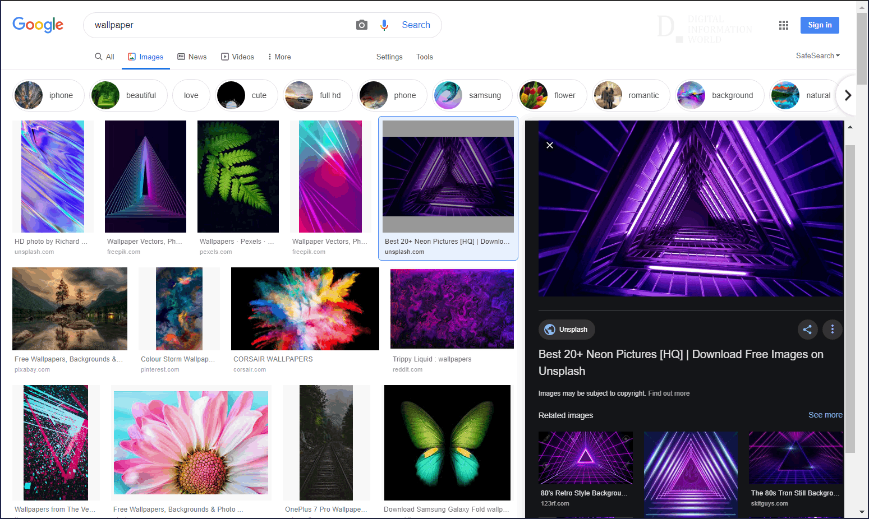Select the flower filter chip
The width and height of the screenshot is (869, 519).
(x=551, y=95)
